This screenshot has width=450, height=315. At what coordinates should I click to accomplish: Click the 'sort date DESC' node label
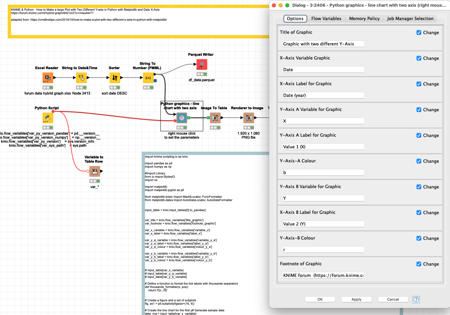pyautogui.click(x=115, y=93)
